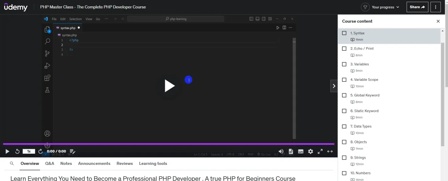Click the VS Code Run and Debug icon in the video
This screenshot has height=181, width=448.
(x=47, y=66)
